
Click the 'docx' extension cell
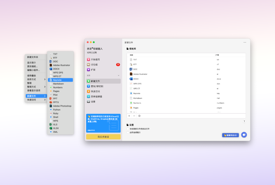point(219,79)
